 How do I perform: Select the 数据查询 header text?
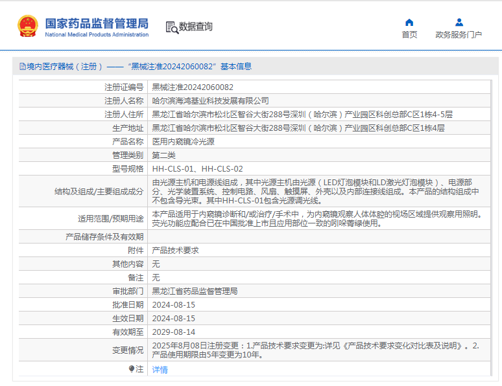[196, 27]
